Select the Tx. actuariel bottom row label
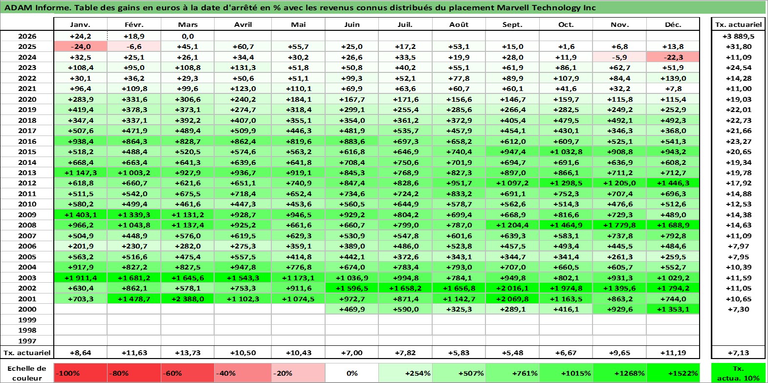The height and width of the screenshot is (383, 768). 27,353
